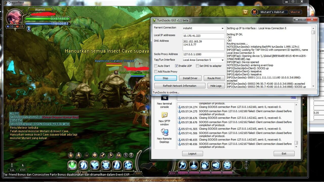Cast the skill in quickslot 4
The height and width of the screenshot is (182, 324).
click(x=117, y=165)
